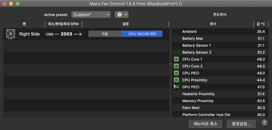Minimize window with the yellow button
Viewport: 272px width, 130px height.
11,4
